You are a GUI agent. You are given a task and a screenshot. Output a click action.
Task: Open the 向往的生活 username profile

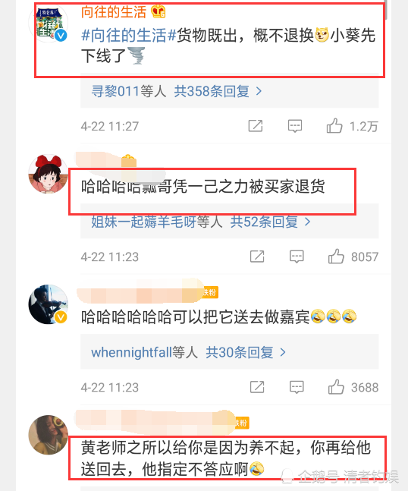(114, 12)
